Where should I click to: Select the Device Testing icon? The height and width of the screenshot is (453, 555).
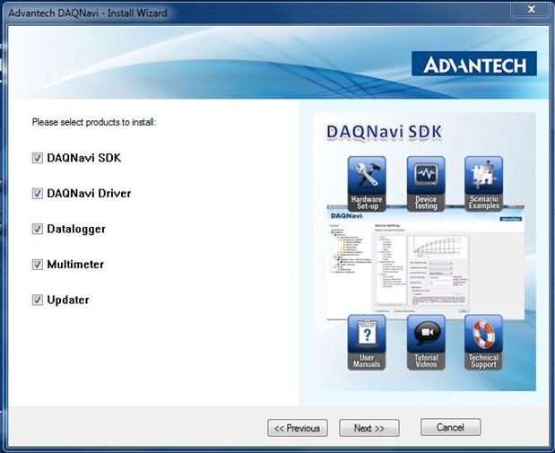pyautogui.click(x=426, y=183)
